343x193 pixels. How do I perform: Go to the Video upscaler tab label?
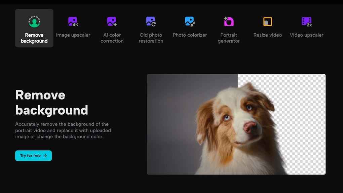point(306,35)
